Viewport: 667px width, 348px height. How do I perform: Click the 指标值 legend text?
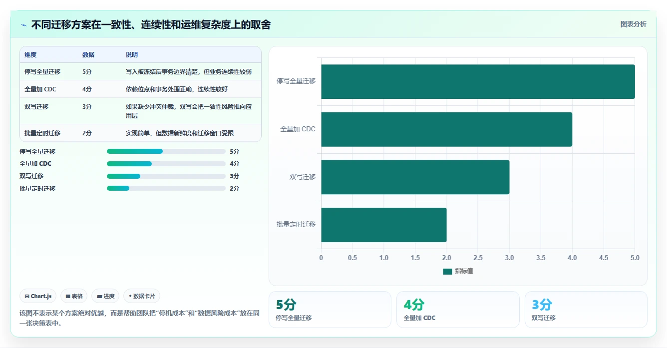pyautogui.click(x=464, y=271)
